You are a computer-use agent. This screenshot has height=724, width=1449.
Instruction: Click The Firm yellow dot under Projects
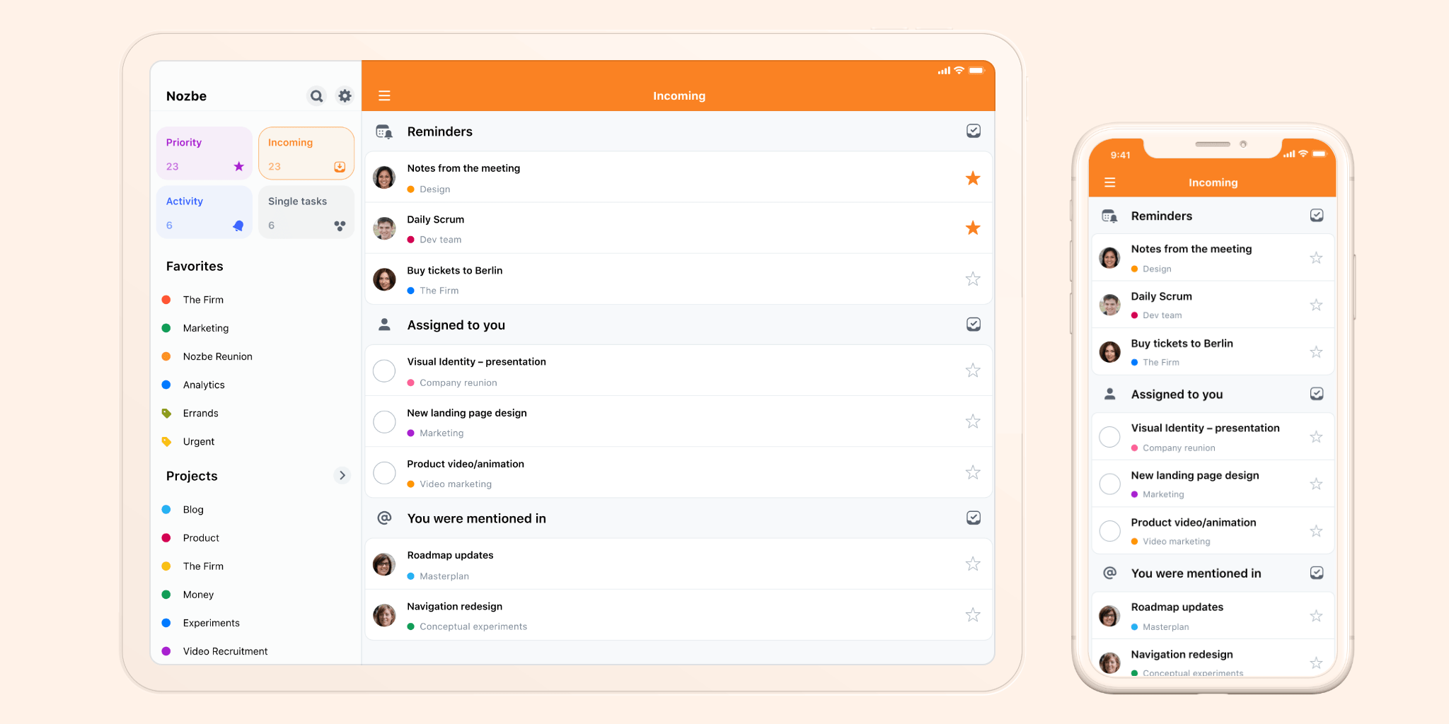coord(166,566)
